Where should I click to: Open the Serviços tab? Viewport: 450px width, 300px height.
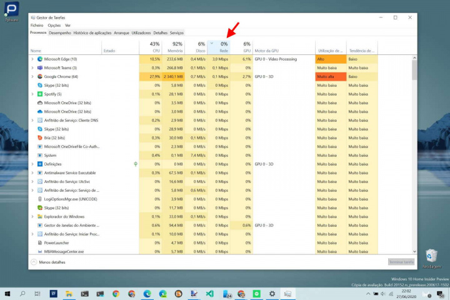pyautogui.click(x=177, y=32)
